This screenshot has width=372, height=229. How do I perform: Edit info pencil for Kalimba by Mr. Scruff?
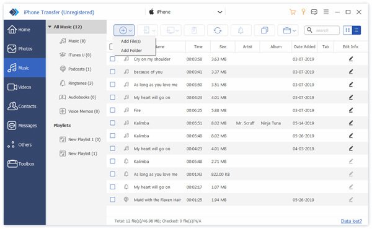[351, 123]
